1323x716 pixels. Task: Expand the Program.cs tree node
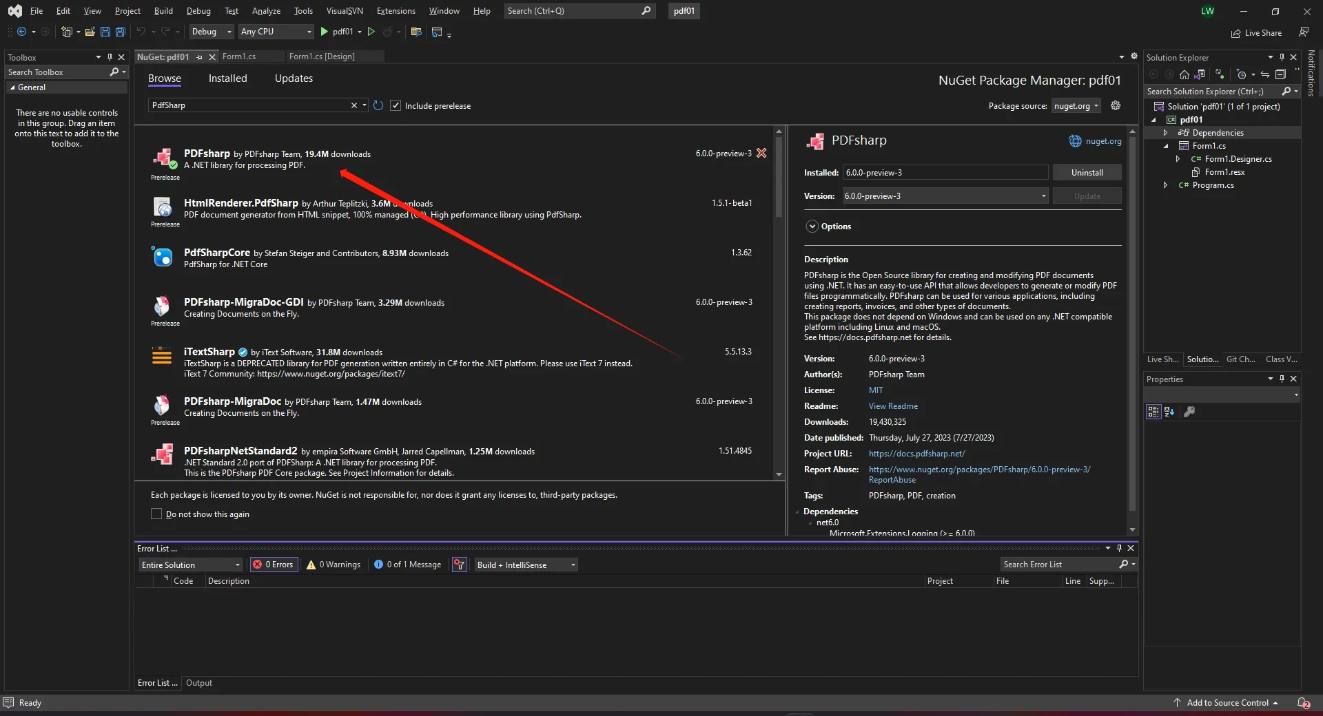[x=1166, y=185]
